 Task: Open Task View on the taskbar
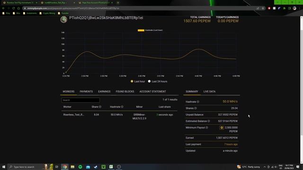point(57,167)
